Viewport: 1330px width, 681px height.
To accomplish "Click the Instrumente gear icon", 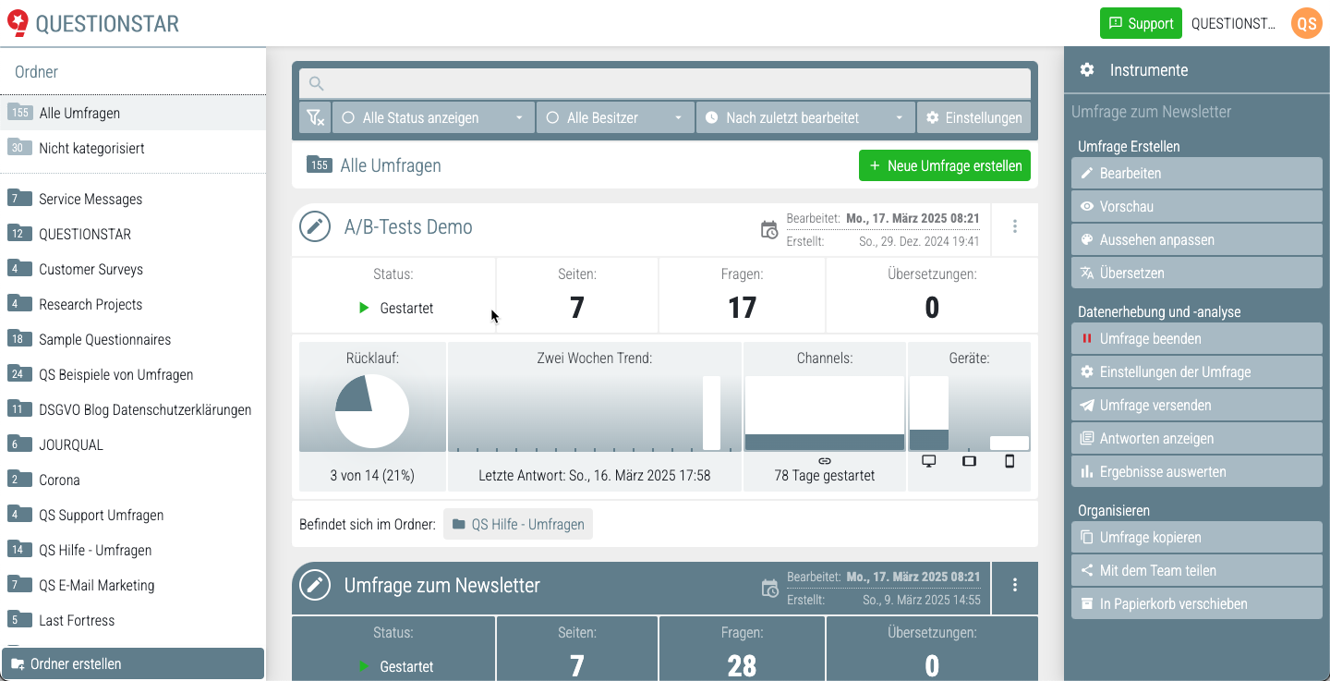I will [x=1087, y=70].
